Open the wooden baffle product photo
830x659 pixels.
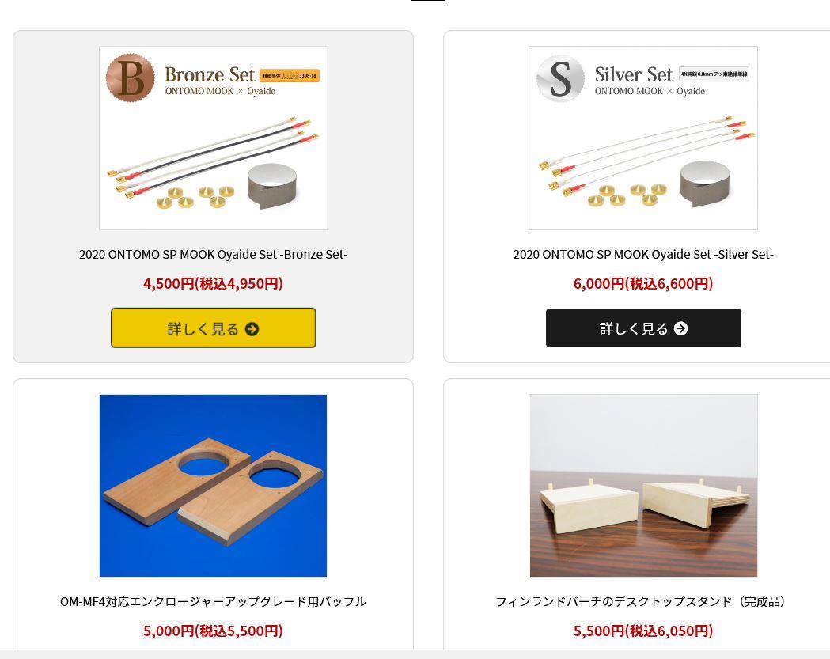tap(214, 486)
